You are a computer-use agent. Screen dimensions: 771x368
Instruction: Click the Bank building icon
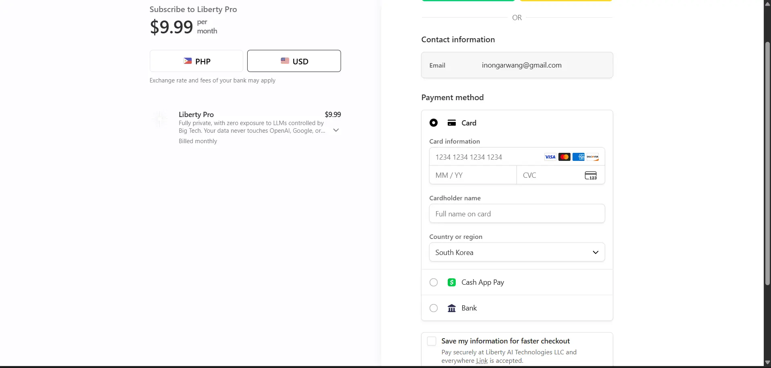click(x=452, y=308)
